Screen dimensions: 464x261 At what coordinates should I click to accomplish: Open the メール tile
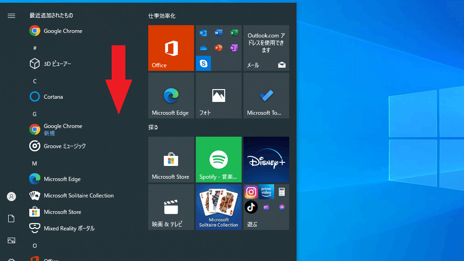tap(266, 48)
